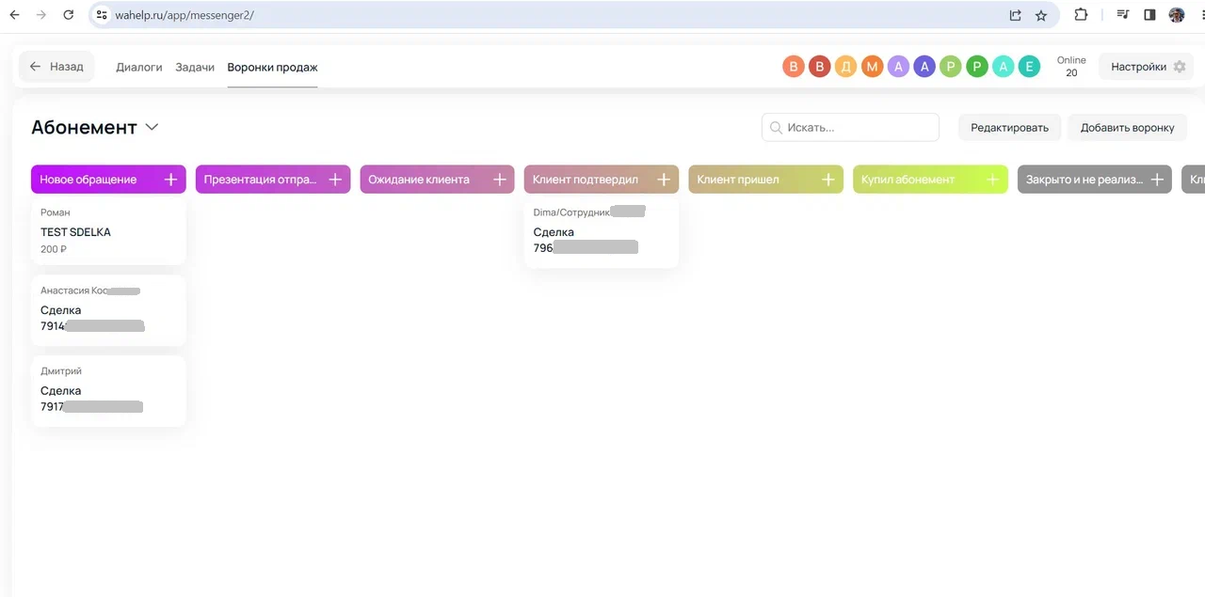
Task: Click plus on Закрыто и не реализовано column
Action: (x=1157, y=180)
